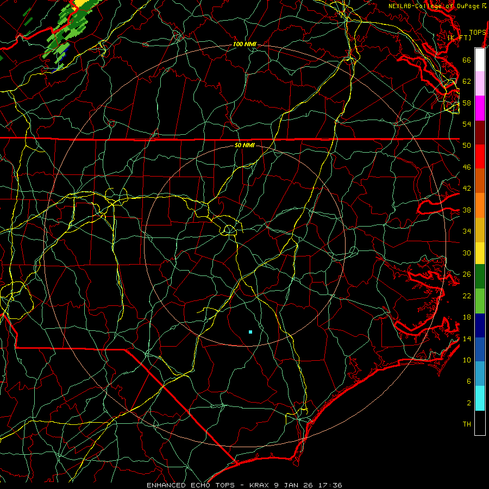The width and height of the screenshot is (489, 489).
Task: Select the bright red legend swatch
Action: [x=480, y=157]
